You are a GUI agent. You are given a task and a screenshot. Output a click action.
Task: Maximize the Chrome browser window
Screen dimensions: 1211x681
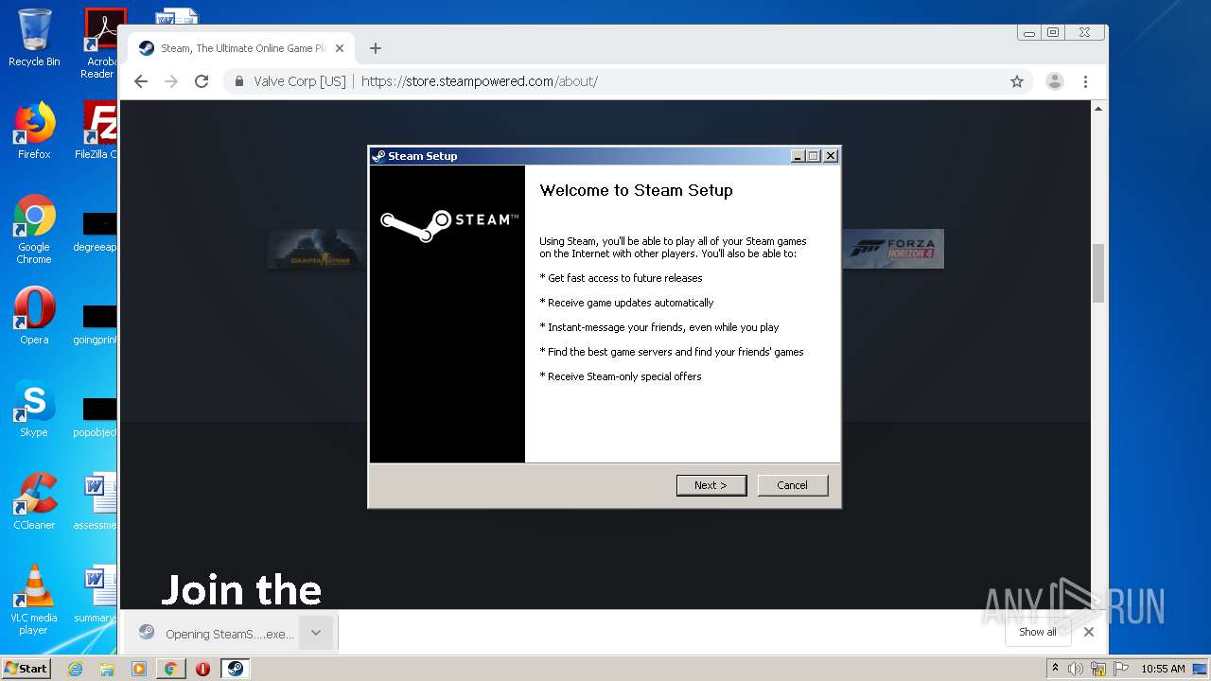point(1054,32)
